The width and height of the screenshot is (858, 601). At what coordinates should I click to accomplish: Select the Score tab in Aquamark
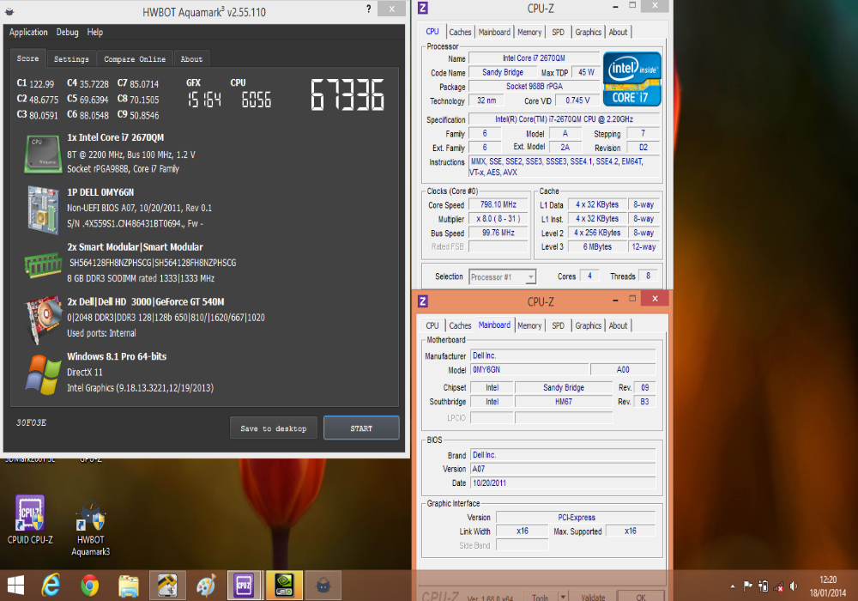tap(28, 58)
